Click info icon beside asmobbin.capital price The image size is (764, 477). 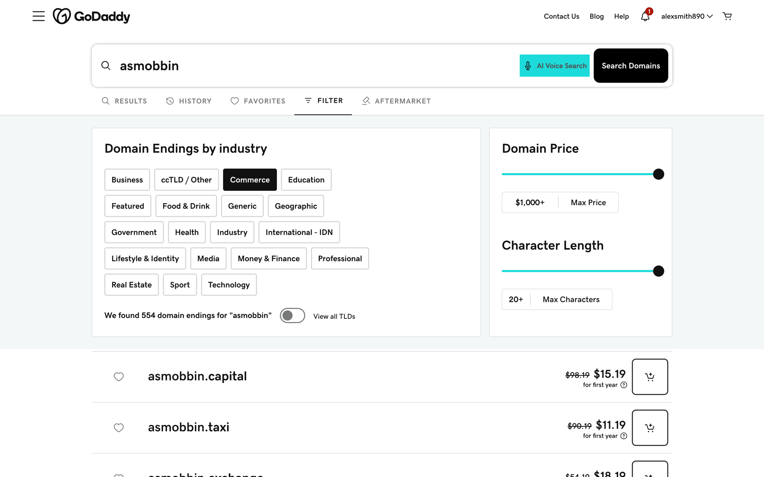click(x=624, y=385)
